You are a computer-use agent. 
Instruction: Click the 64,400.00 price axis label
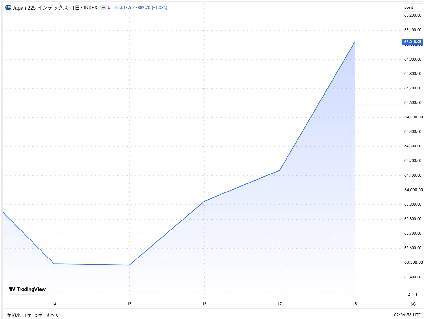413,132
